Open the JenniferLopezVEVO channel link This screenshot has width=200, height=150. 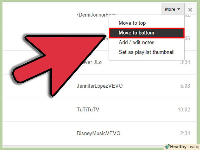coord(100,86)
